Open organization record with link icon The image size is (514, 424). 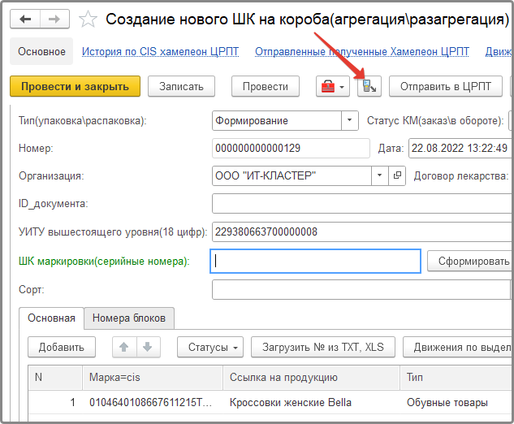click(x=397, y=175)
